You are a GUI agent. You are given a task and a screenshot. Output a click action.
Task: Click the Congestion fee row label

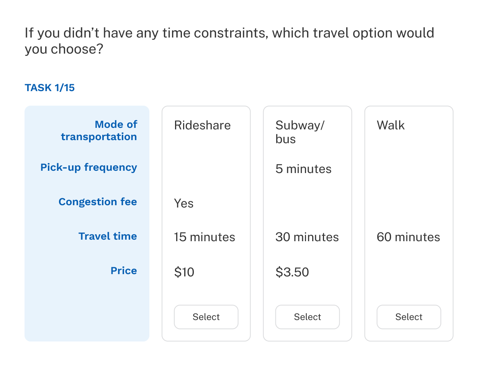coord(98,202)
